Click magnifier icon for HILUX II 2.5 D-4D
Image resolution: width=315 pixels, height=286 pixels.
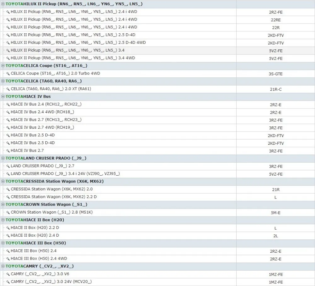click(8, 35)
